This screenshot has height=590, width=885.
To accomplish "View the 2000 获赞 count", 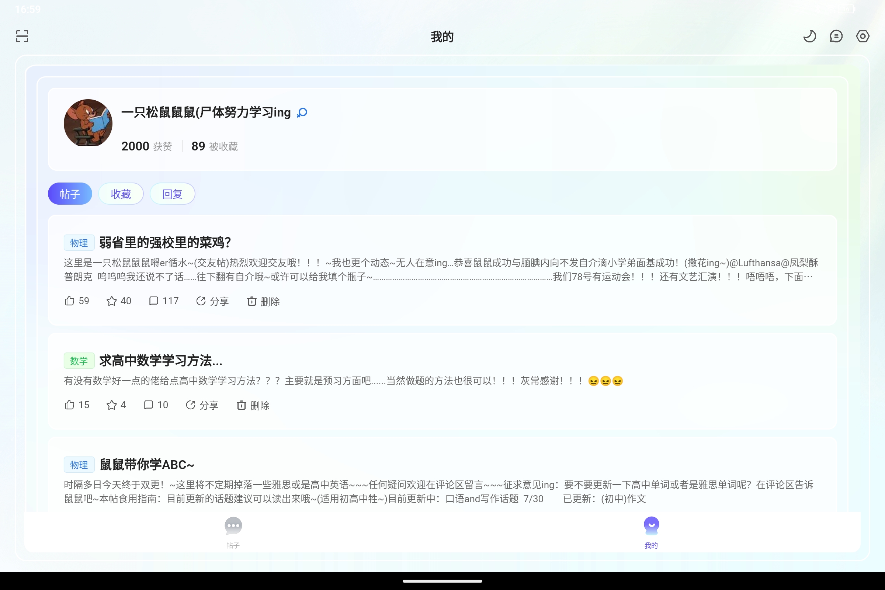I will coord(146,146).
